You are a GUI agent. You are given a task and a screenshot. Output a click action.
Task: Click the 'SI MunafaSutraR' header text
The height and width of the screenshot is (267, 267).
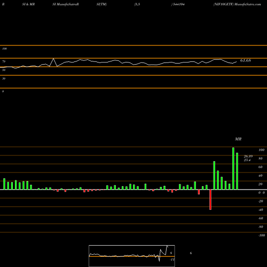66,4
